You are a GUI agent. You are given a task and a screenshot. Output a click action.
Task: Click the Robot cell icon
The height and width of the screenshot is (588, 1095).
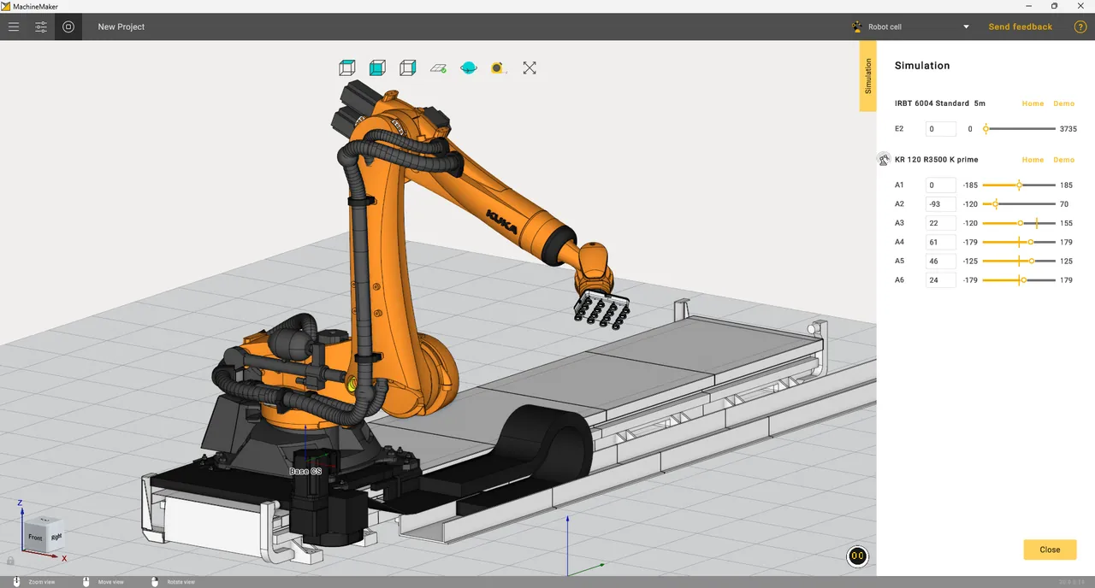tap(857, 26)
